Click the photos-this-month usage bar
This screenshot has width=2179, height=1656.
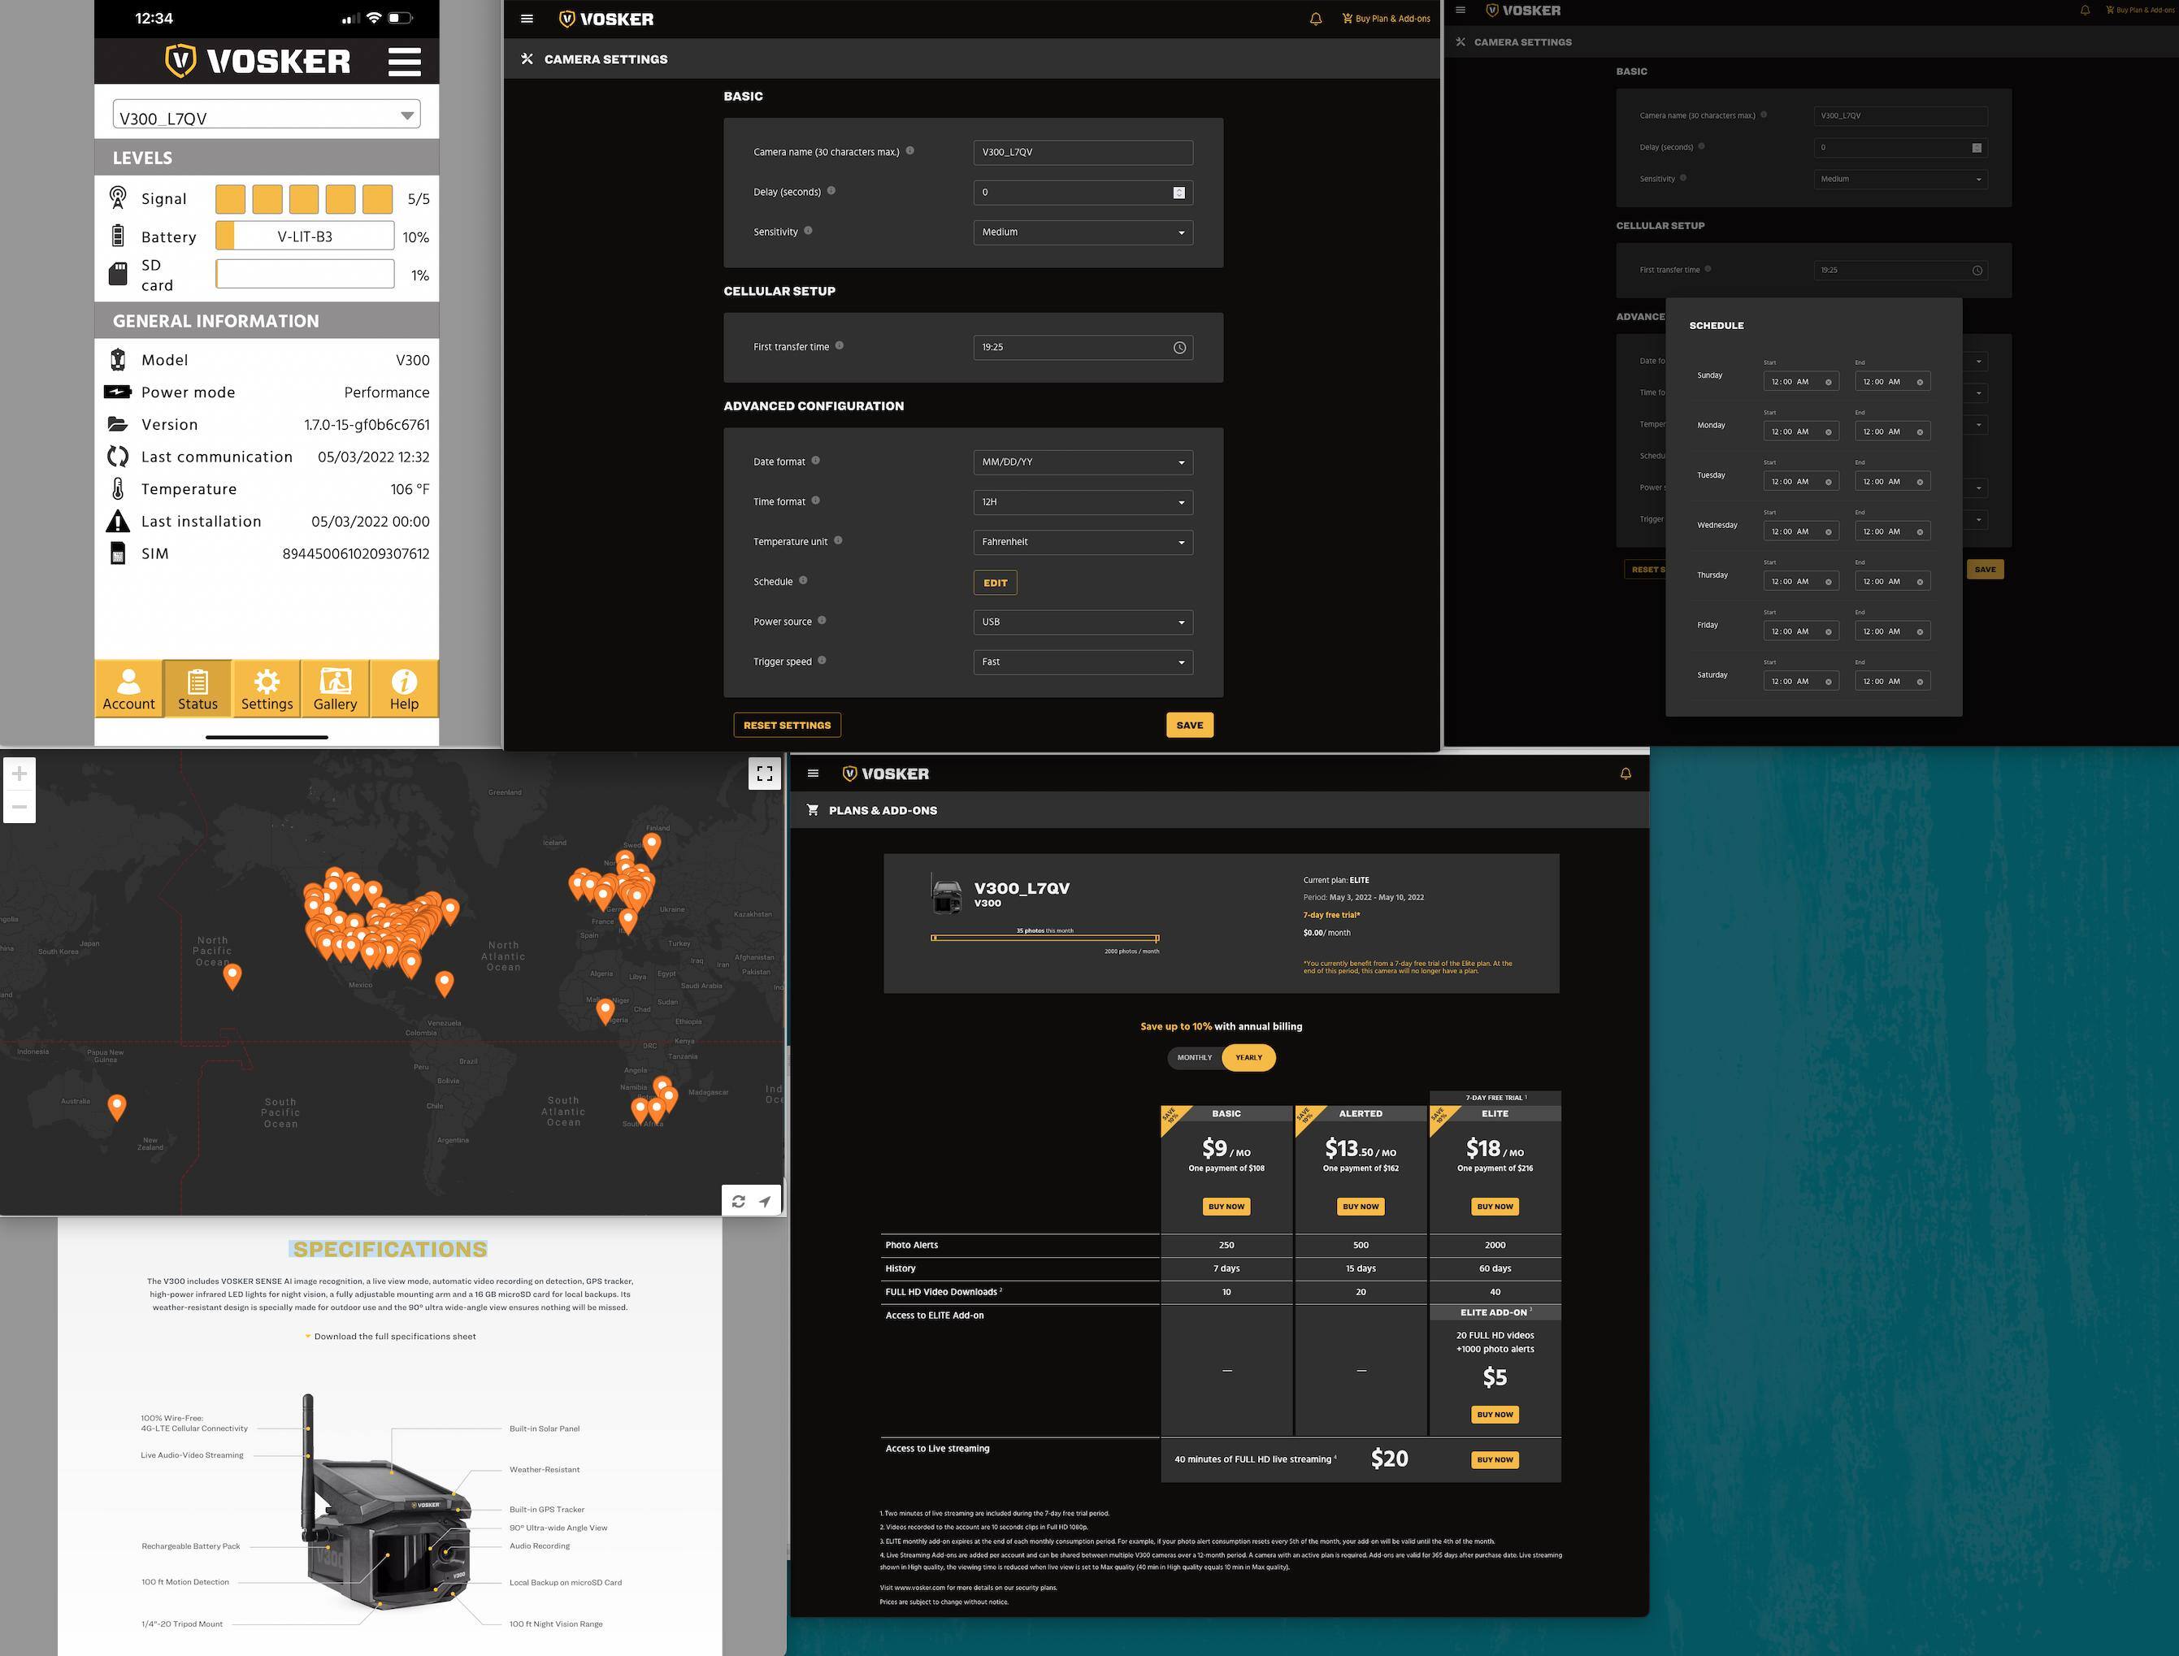1044,939
